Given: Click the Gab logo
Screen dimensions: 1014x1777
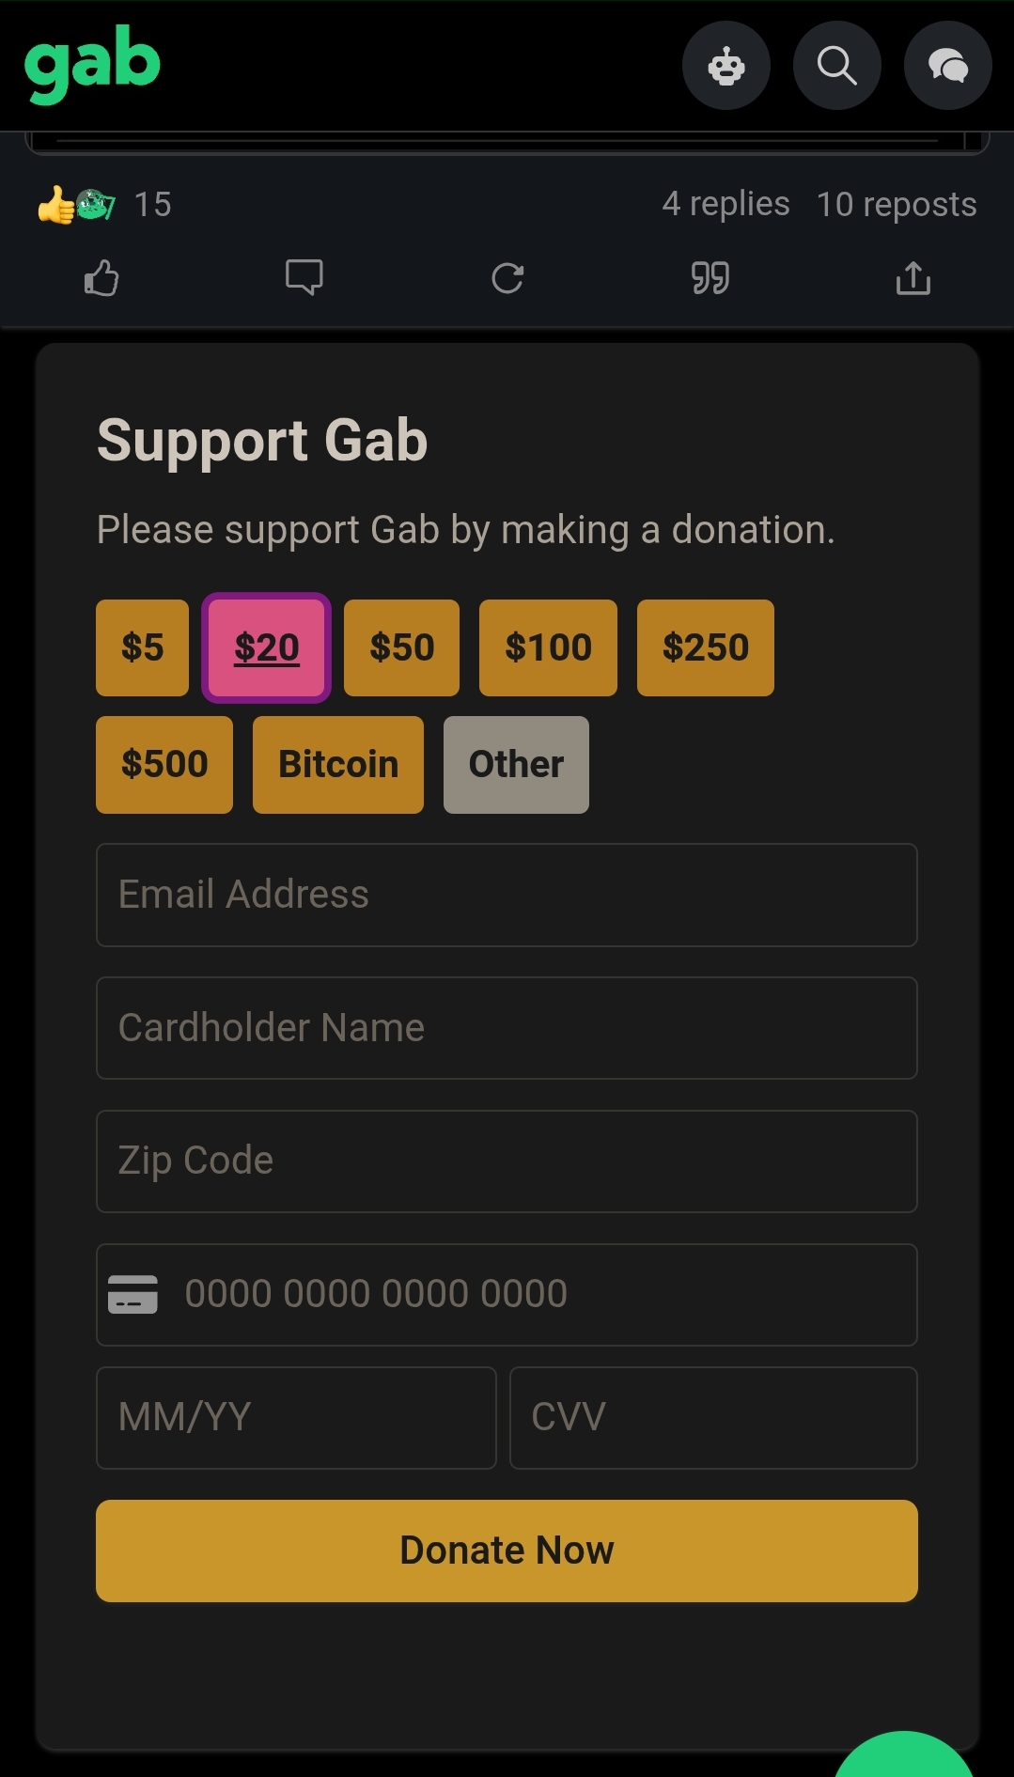Looking at the screenshot, I should (92, 63).
